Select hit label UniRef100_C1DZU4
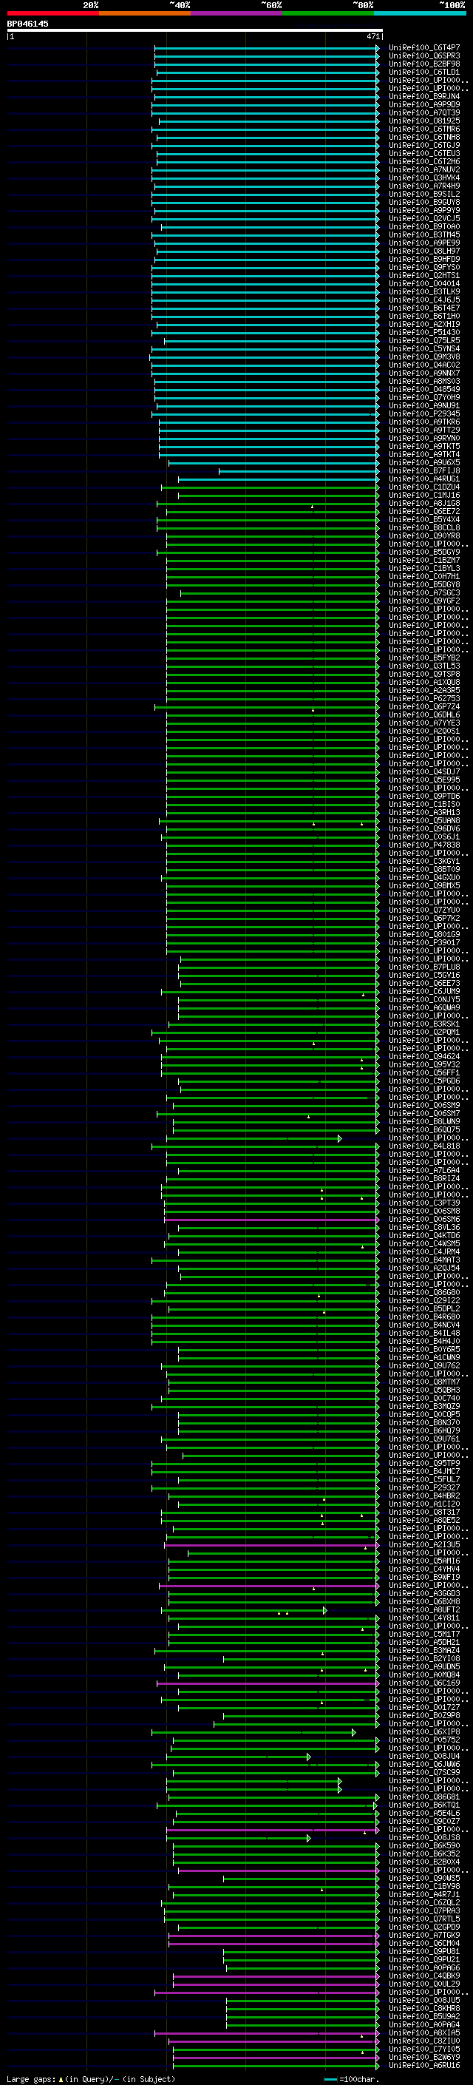 pyautogui.click(x=424, y=487)
